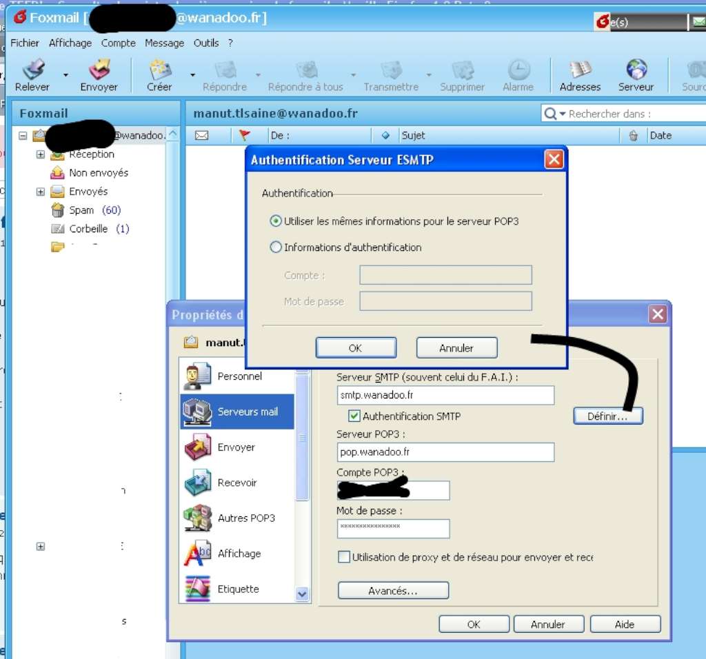The width and height of the screenshot is (706, 659).
Task: Select the Recevoir settings category
Action: click(x=237, y=483)
